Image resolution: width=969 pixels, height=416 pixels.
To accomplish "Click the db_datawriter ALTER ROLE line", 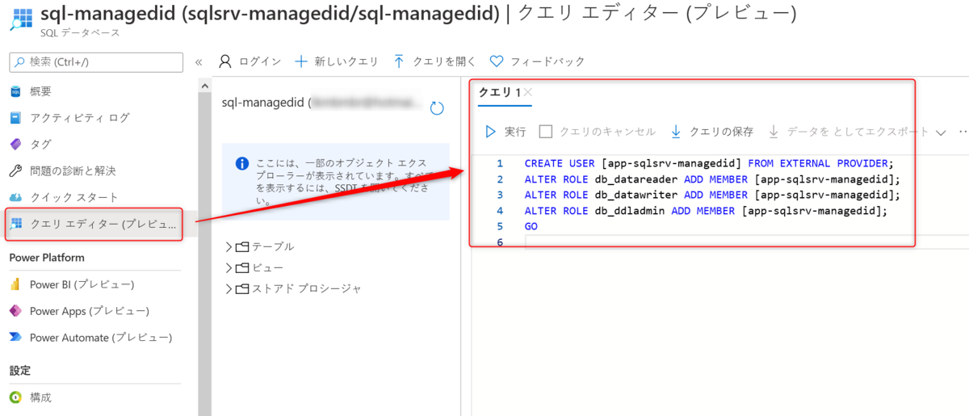I will 711,195.
